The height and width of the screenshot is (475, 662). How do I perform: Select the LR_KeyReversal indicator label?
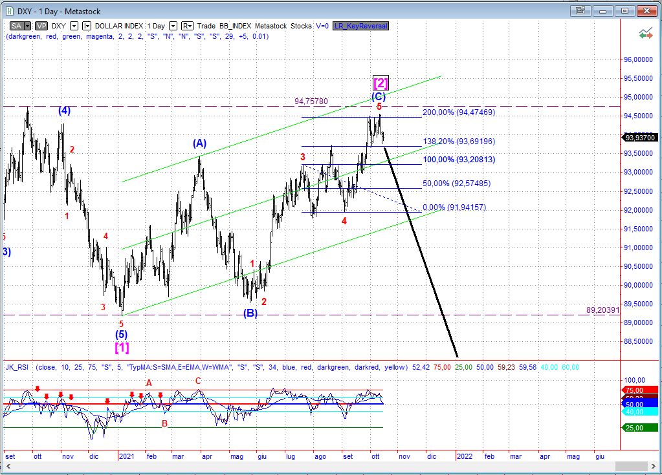pos(361,26)
